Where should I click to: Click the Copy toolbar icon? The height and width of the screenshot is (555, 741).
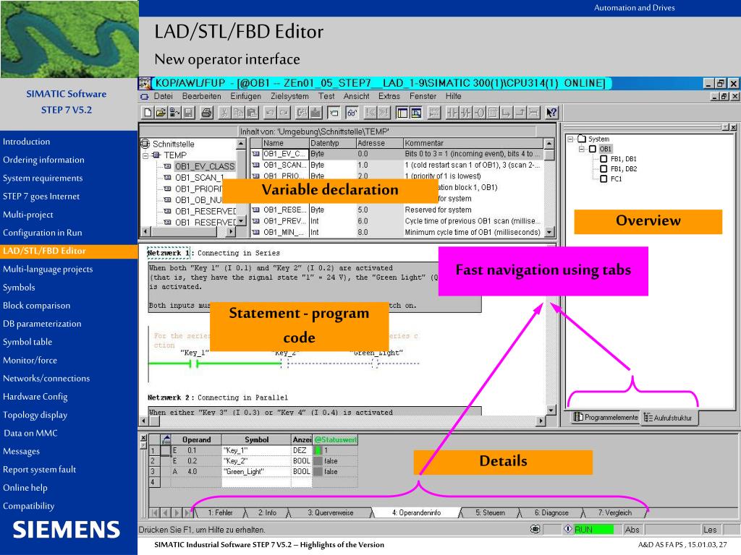[237, 113]
